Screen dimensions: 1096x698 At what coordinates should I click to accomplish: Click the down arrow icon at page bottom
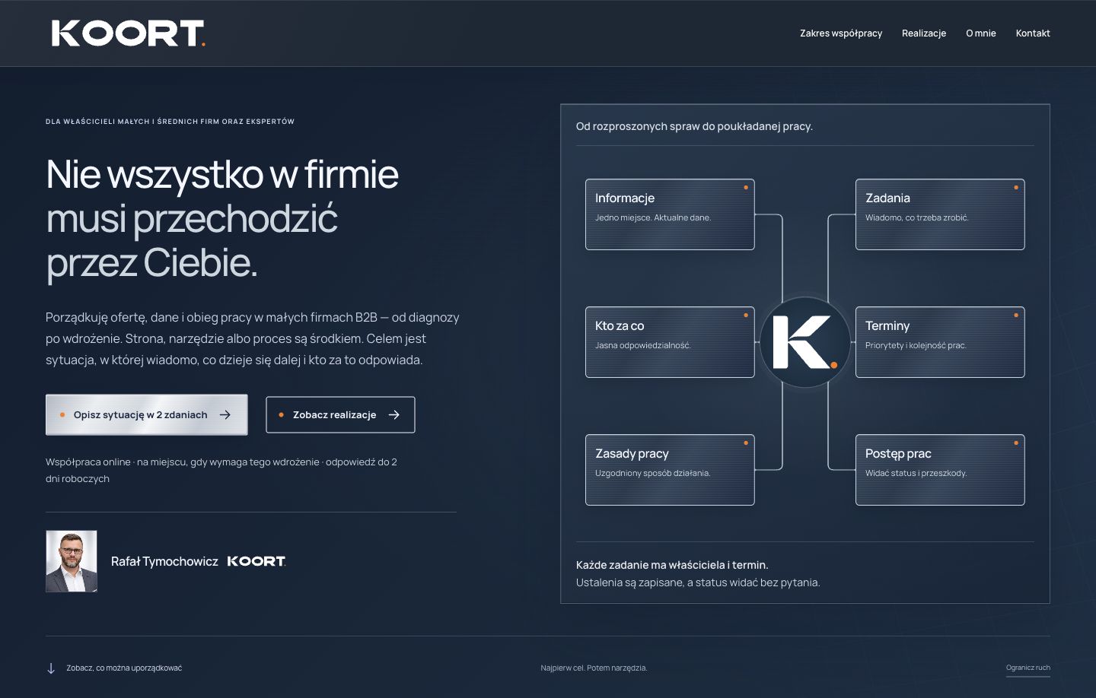click(51, 668)
